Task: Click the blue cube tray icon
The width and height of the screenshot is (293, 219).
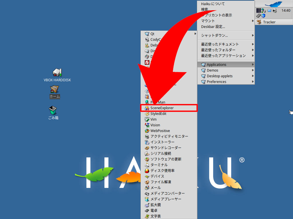Action: pos(264,16)
